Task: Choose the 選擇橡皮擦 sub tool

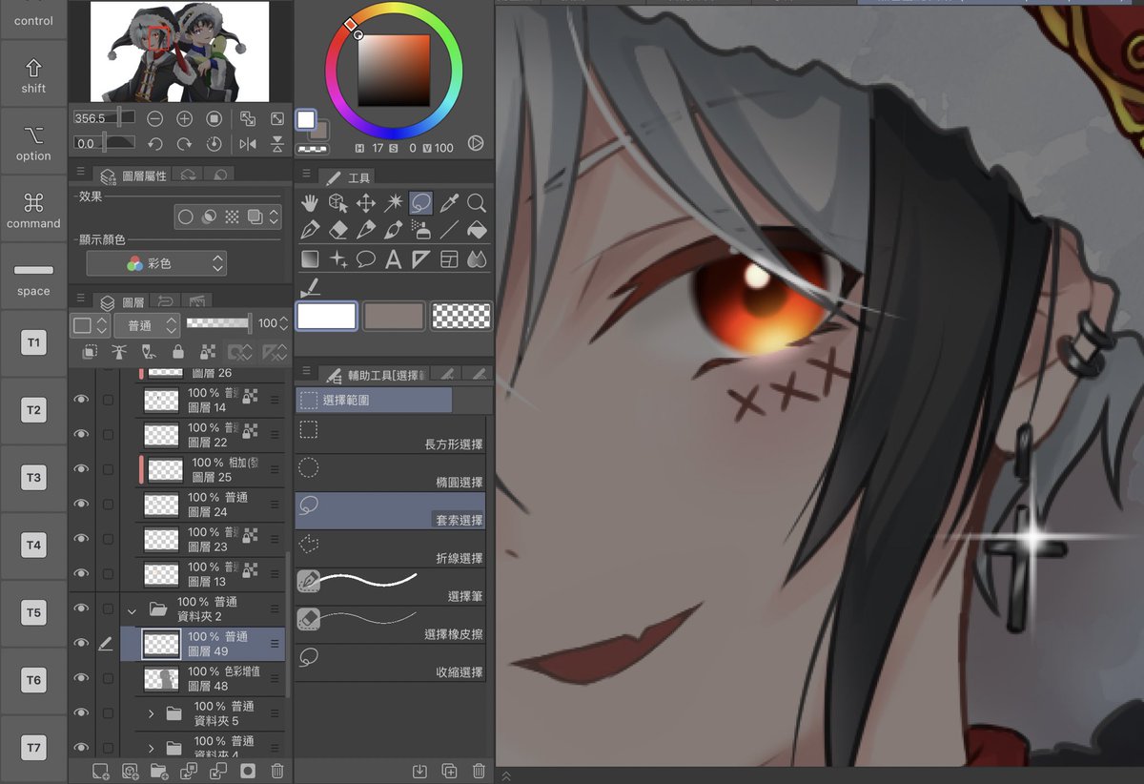Action: pyautogui.click(x=391, y=625)
